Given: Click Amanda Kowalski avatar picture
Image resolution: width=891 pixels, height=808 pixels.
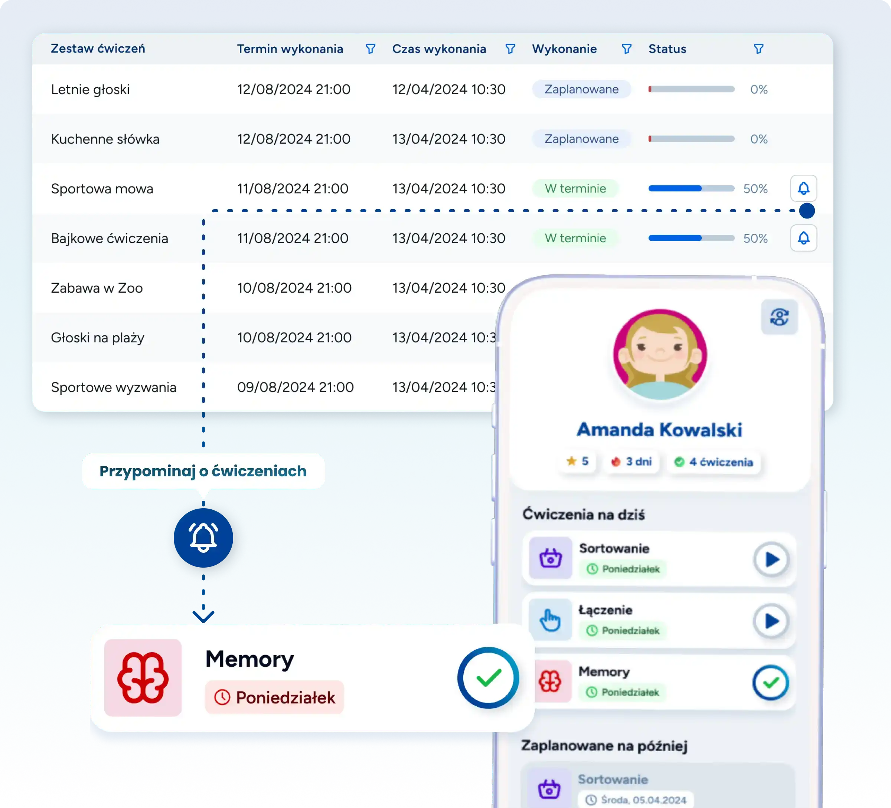Looking at the screenshot, I should point(660,355).
